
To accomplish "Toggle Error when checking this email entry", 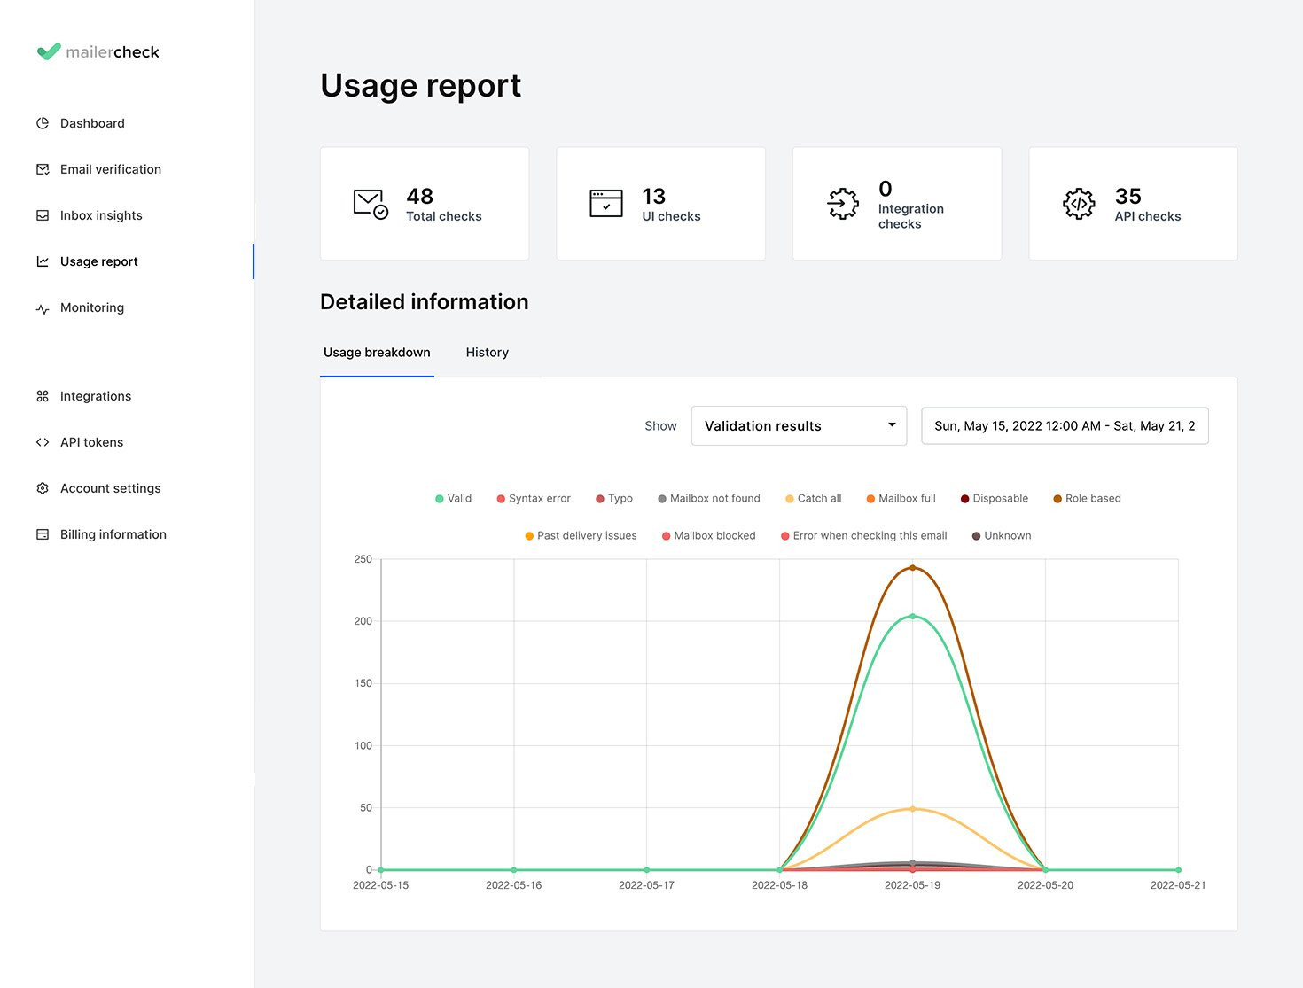I will point(863,536).
